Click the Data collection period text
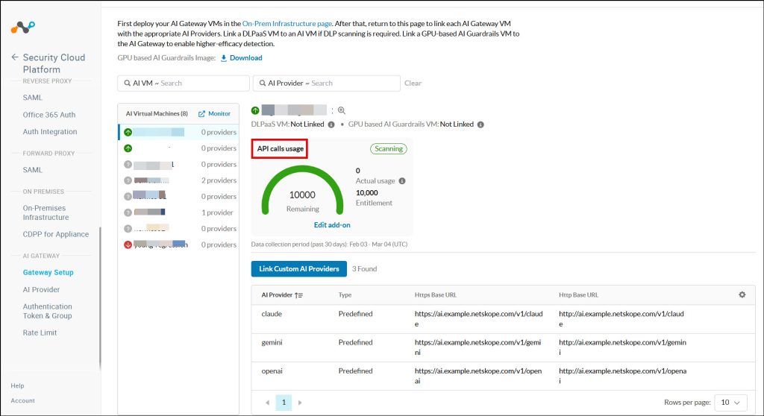Viewport: 764px width, 416px height. (329, 245)
